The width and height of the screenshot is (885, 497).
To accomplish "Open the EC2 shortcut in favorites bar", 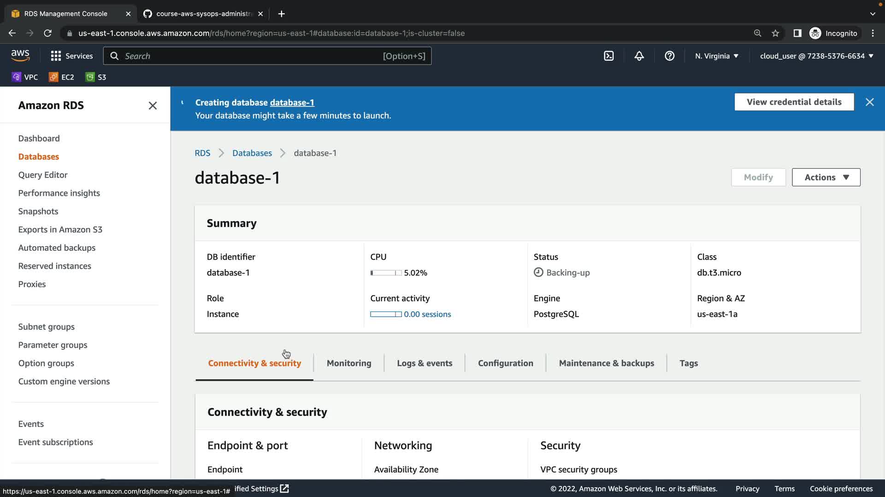I will pyautogui.click(x=61, y=77).
